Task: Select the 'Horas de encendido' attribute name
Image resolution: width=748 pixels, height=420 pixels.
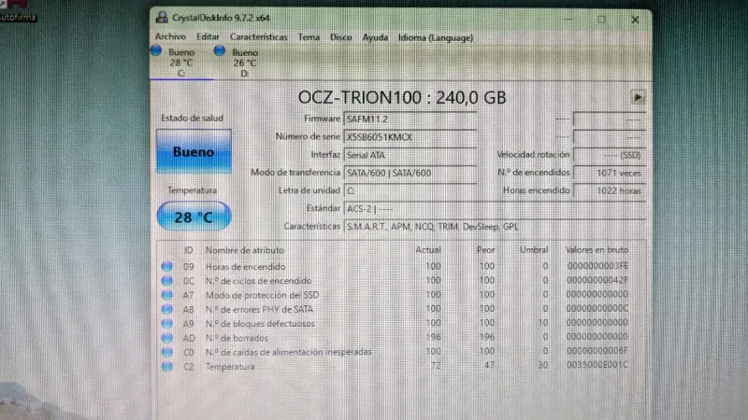Action: pyautogui.click(x=245, y=267)
